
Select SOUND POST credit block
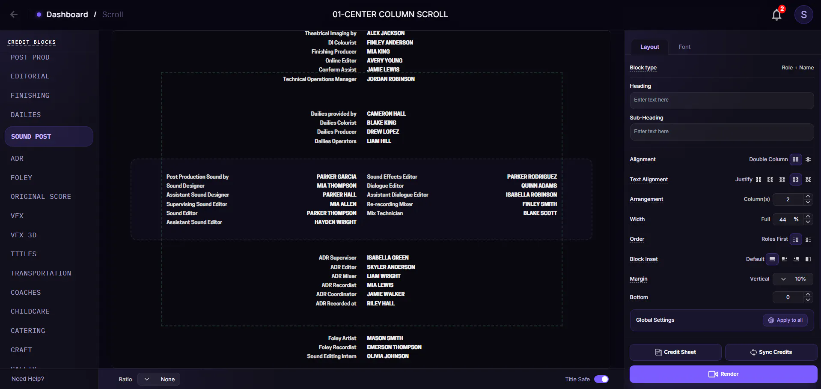click(x=49, y=137)
